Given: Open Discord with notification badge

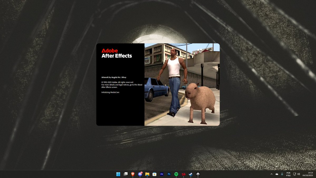Looking at the screenshot, I should tap(140, 174).
